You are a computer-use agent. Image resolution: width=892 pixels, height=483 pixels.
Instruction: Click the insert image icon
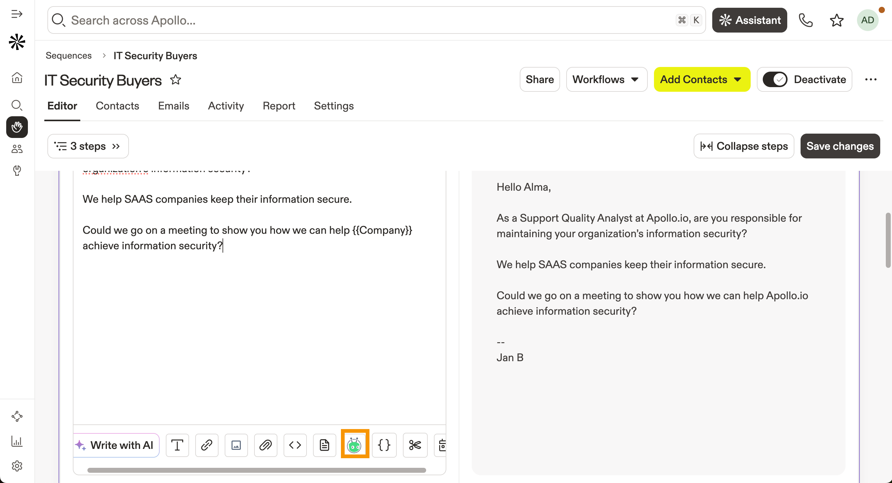(236, 445)
